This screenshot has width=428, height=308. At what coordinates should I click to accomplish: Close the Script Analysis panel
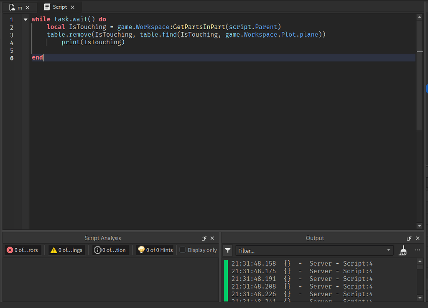pos(212,238)
